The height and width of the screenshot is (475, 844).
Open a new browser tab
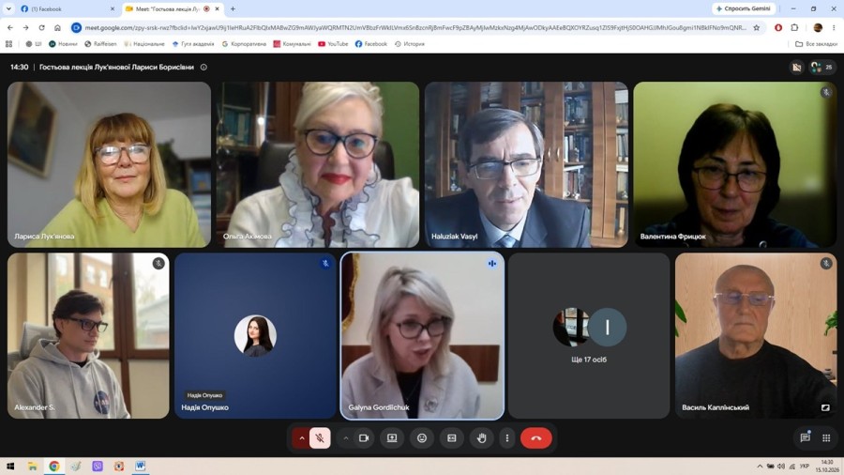pos(233,8)
